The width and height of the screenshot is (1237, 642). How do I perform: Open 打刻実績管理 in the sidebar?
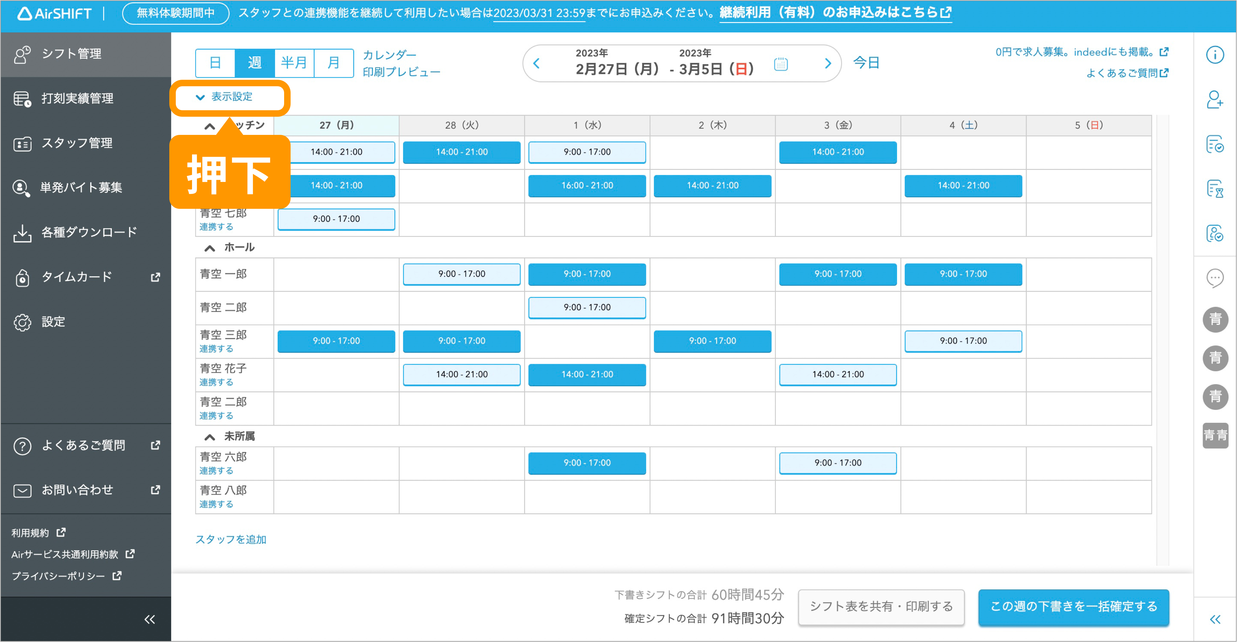point(86,99)
